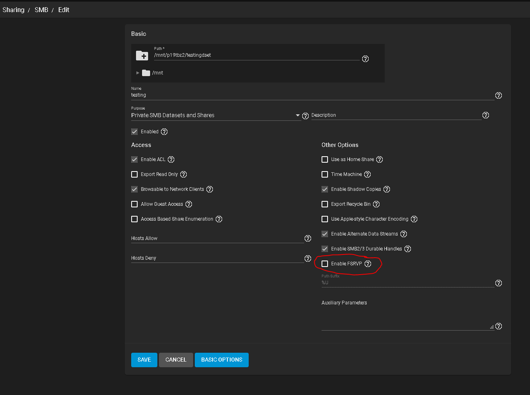
Task: Switch to Basic Options
Action: pos(222,360)
